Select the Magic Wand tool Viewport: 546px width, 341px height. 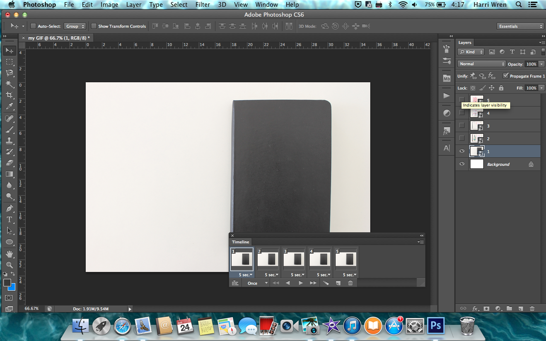click(9, 84)
